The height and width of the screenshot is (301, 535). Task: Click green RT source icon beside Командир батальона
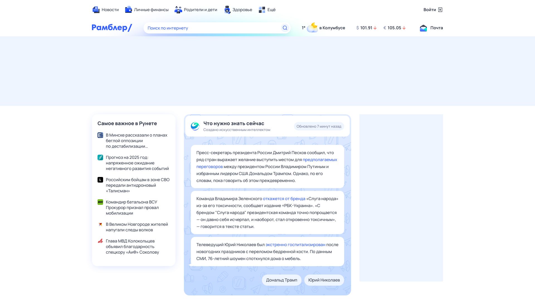click(100, 202)
